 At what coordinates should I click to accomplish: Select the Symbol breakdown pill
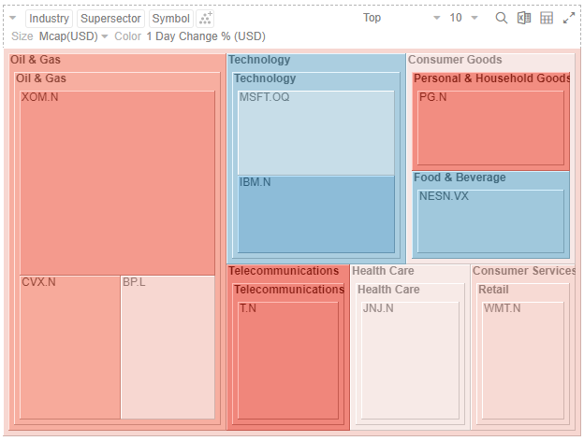pos(170,19)
